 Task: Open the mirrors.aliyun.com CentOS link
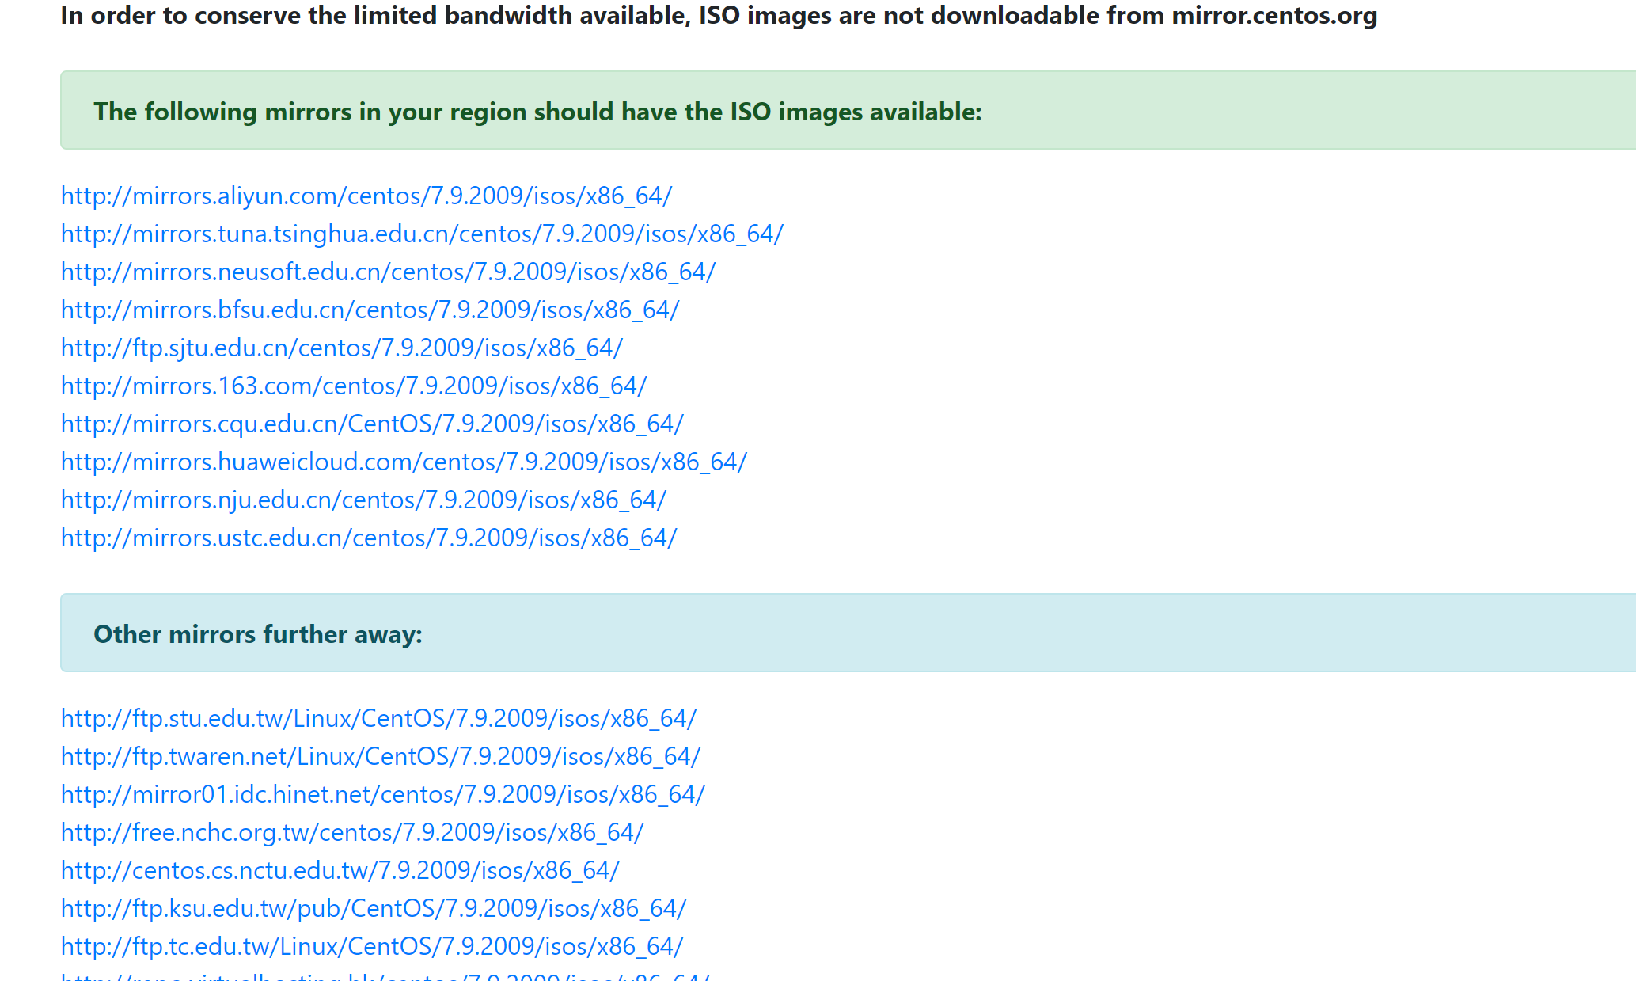[366, 196]
